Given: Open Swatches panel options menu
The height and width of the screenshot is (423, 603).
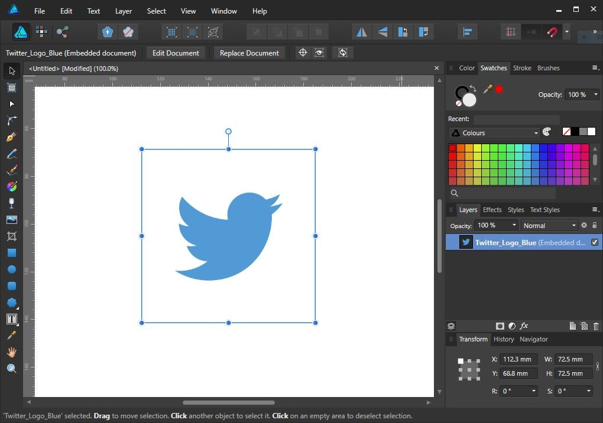Looking at the screenshot, I should 595,67.
